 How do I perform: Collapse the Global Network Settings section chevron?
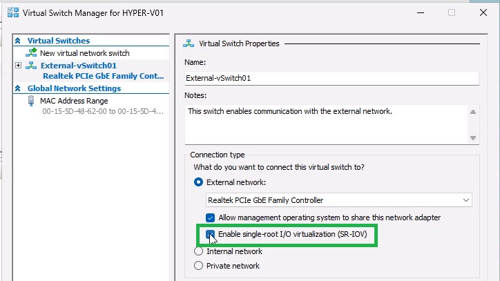(x=19, y=88)
